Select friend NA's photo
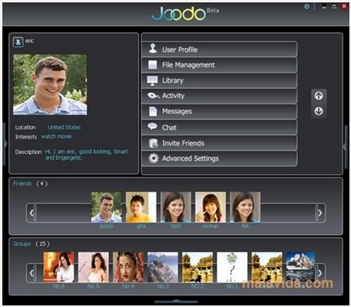This screenshot has width=351, height=307. pos(245,207)
